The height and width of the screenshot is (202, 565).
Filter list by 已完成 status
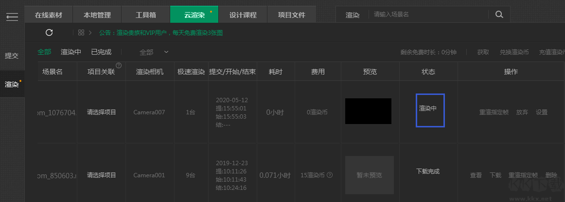[101, 52]
